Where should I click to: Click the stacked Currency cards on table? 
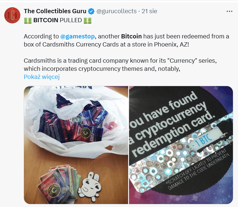coord(60,184)
